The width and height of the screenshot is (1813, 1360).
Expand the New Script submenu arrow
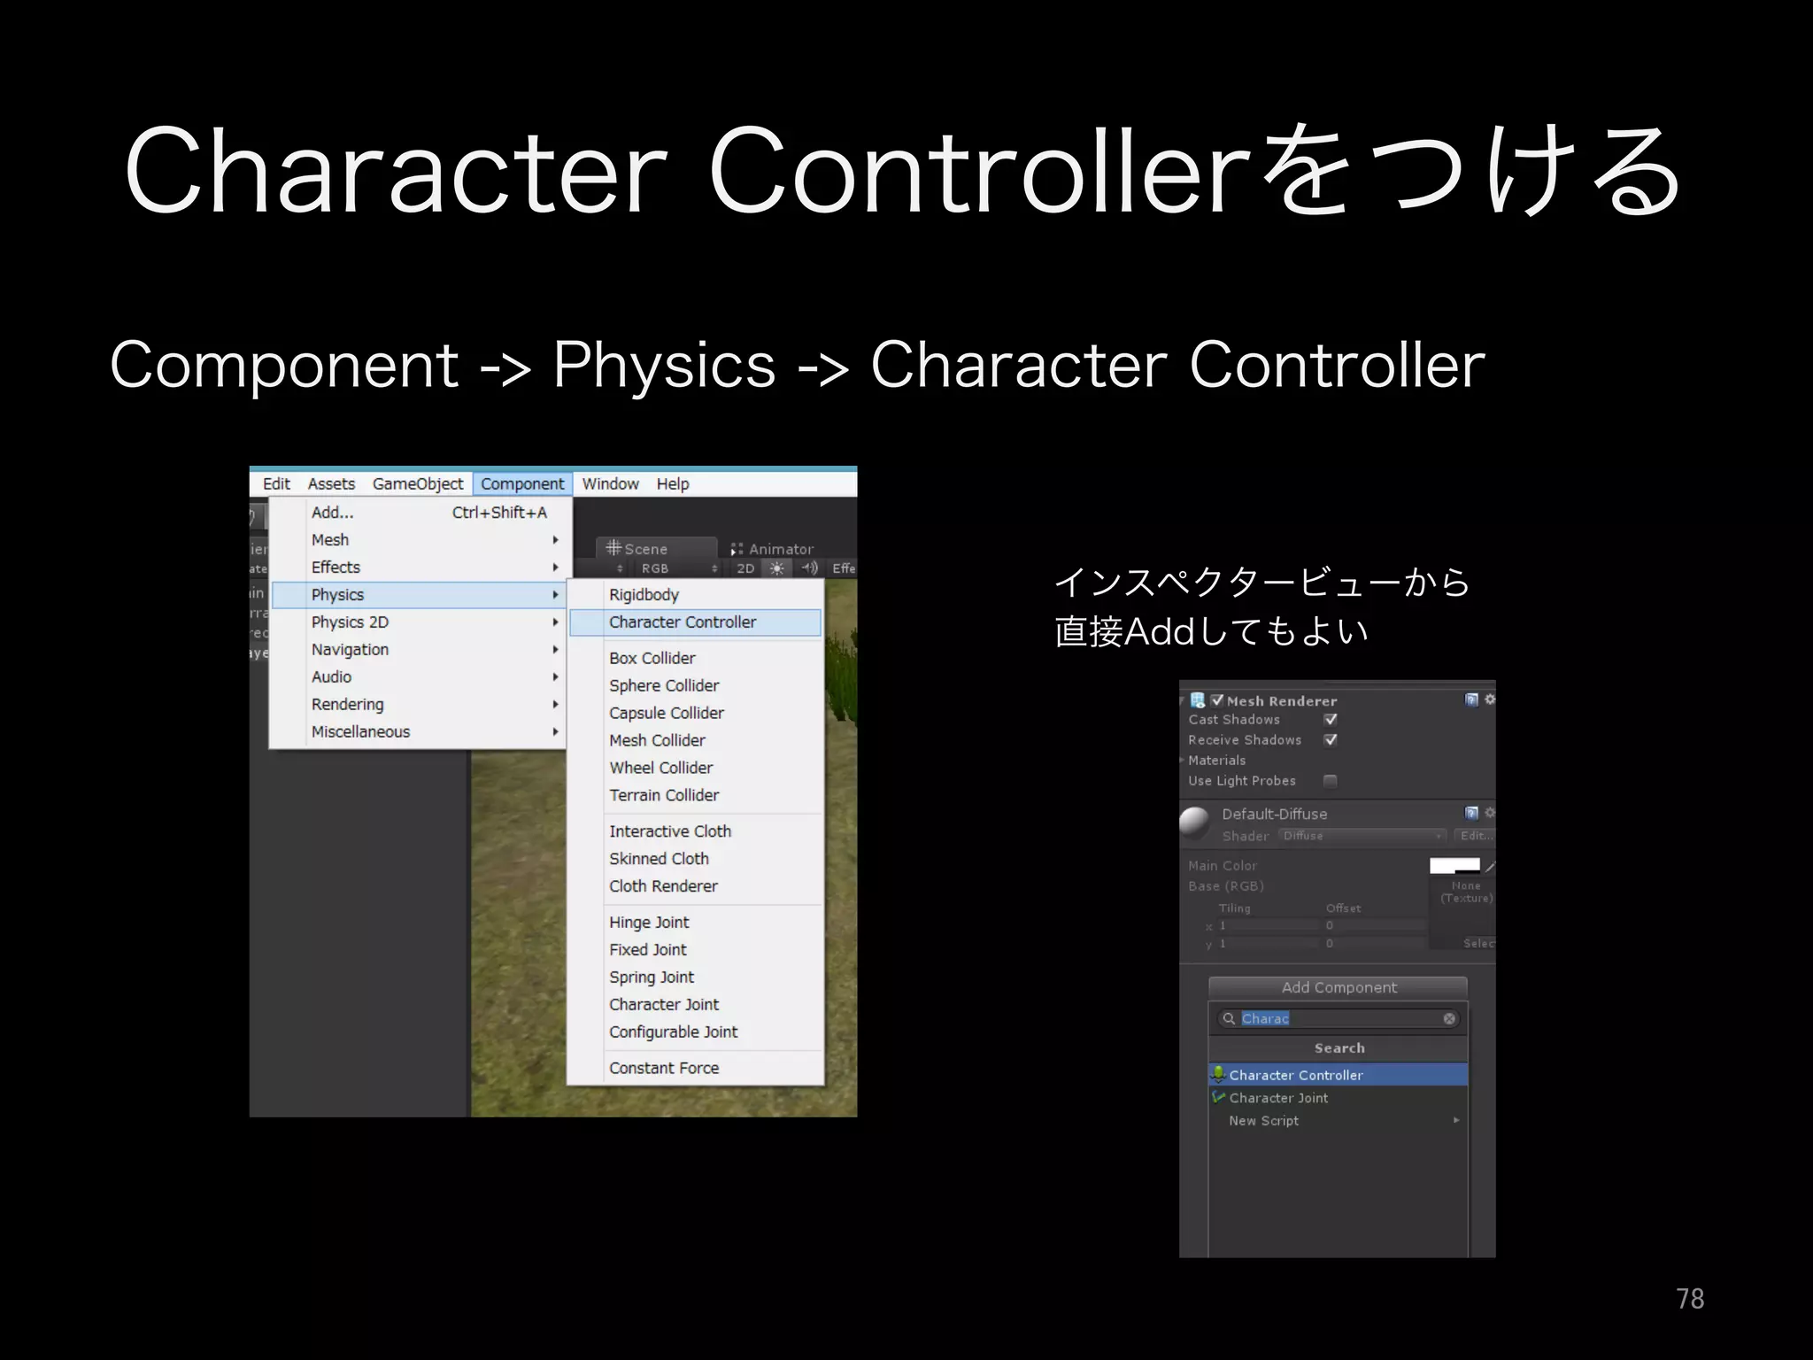[x=1456, y=1120]
